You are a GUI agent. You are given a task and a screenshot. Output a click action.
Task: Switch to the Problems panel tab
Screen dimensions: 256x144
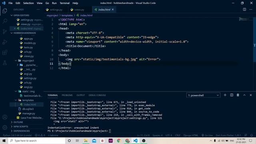[67, 95]
